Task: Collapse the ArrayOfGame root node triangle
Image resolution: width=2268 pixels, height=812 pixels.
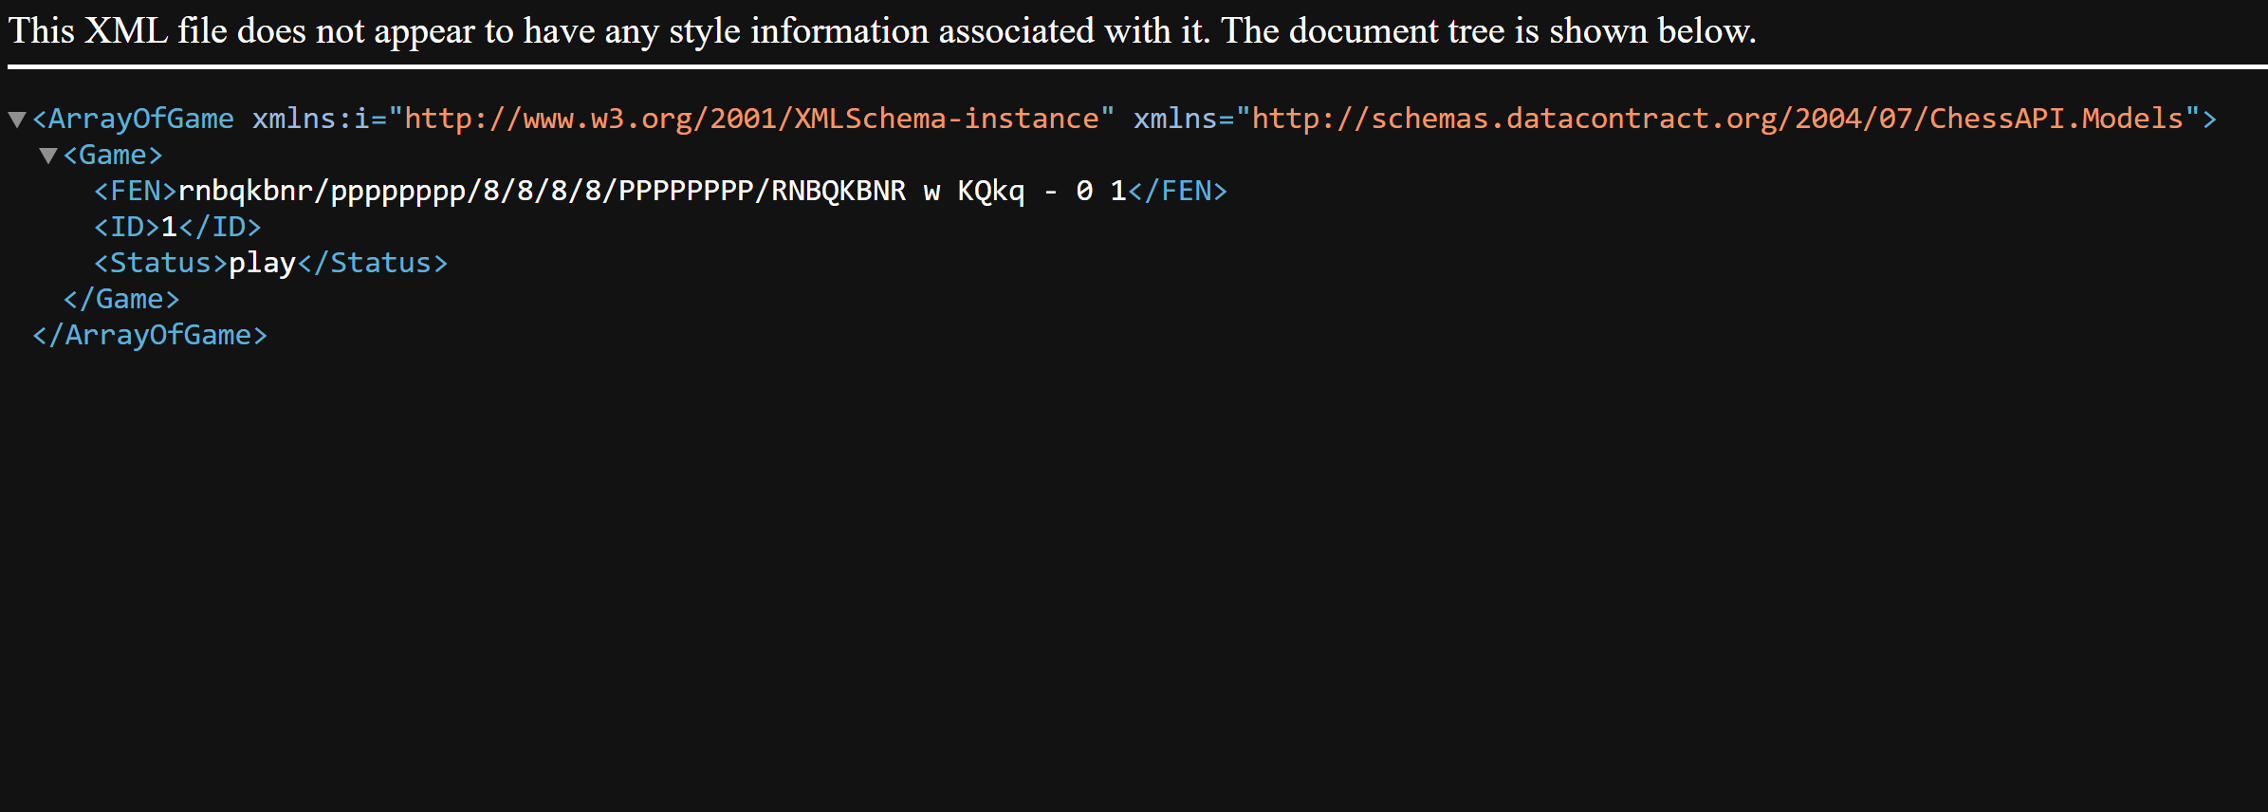Action: pos(17,120)
